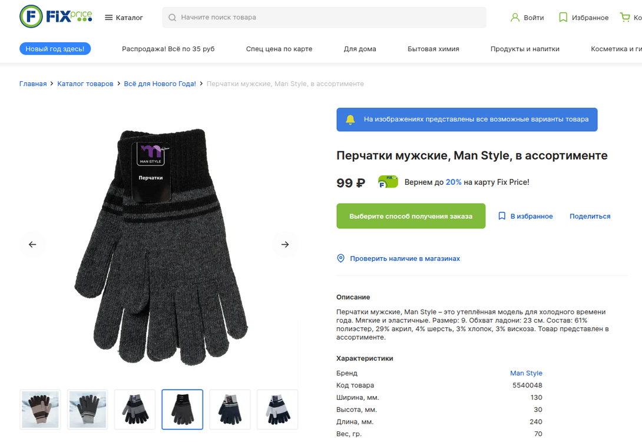Open Продукты и напитки category

coord(525,49)
